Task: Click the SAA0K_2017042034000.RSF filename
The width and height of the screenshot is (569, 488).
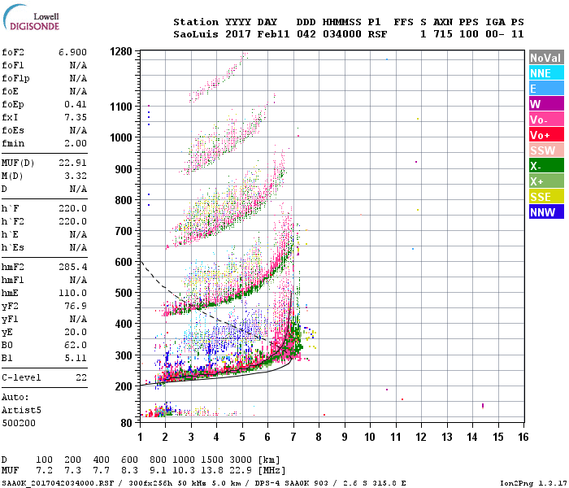Action: tap(58, 483)
